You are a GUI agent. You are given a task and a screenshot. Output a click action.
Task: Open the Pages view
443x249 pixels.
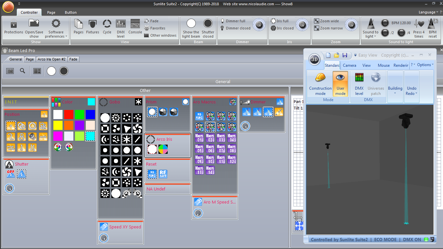click(79, 27)
